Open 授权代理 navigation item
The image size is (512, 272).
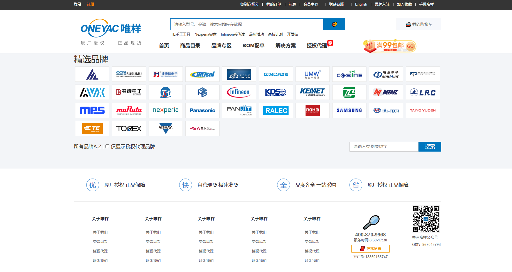(x=317, y=46)
